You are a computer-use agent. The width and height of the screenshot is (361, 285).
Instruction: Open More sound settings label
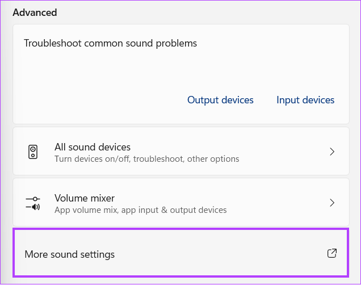pos(69,254)
